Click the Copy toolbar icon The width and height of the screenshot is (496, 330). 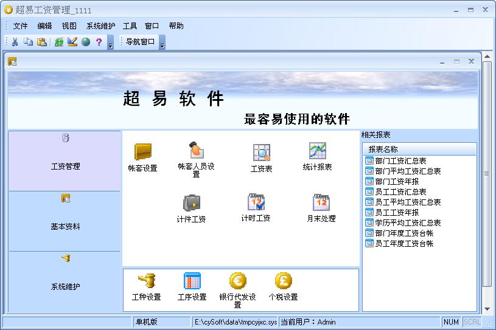click(28, 42)
